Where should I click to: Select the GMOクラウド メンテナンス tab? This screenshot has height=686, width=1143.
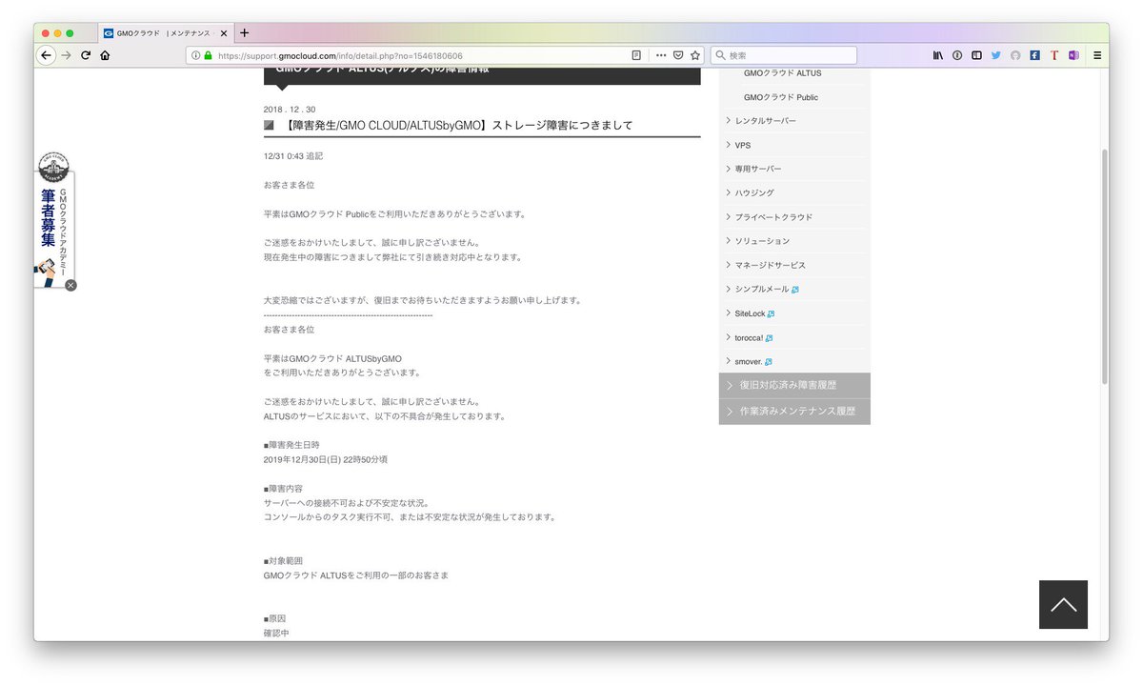(x=164, y=32)
